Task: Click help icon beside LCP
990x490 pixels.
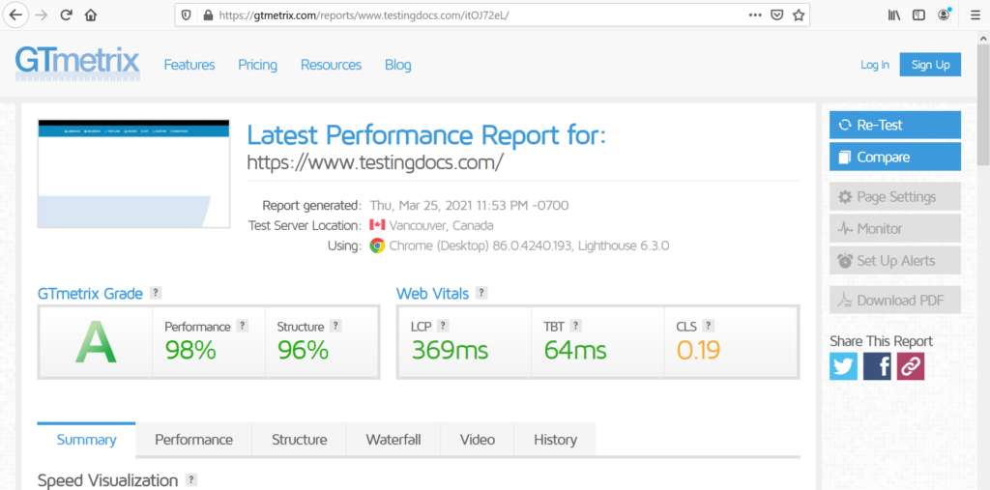Action: pos(443,326)
